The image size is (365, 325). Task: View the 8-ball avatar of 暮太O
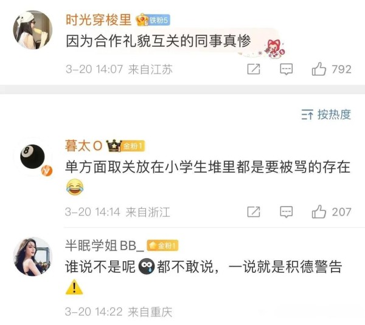click(x=33, y=157)
